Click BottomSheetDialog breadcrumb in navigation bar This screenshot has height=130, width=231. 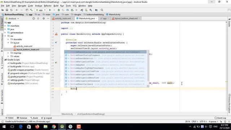pos(13,14)
